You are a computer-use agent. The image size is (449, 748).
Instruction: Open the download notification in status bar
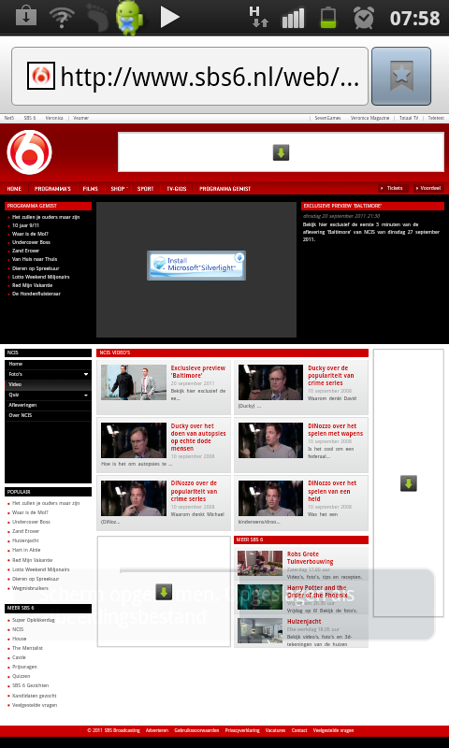coord(26,17)
